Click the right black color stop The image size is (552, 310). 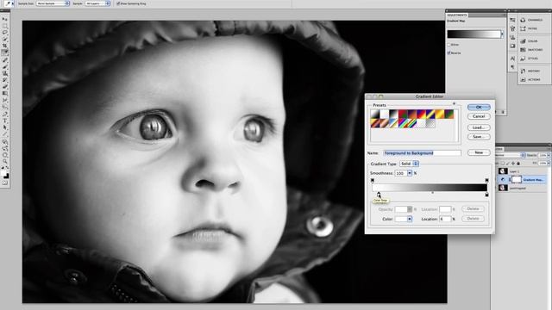(486, 195)
